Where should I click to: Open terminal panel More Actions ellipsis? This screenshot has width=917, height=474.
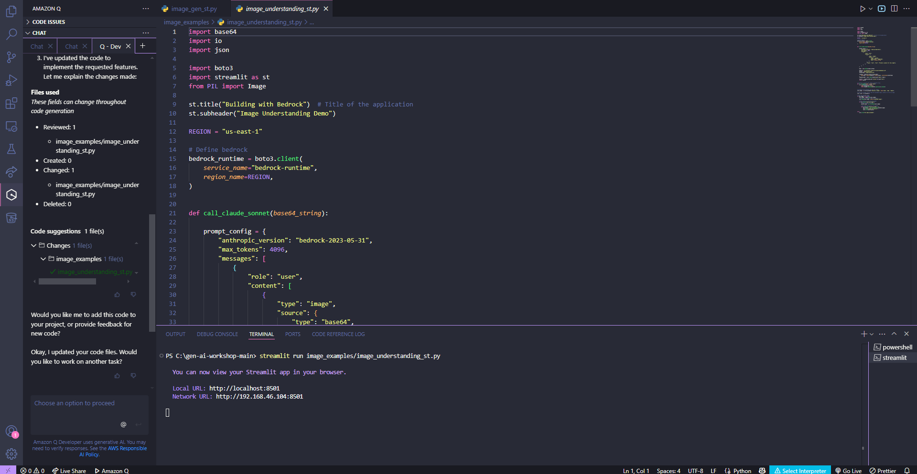(x=882, y=334)
